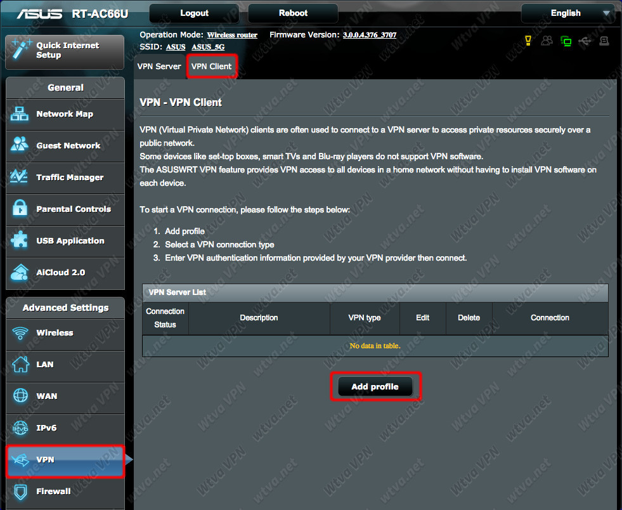This screenshot has width=622, height=510.
Task: Open the AiCloud 2.0 cloud icon
Action: [x=20, y=272]
